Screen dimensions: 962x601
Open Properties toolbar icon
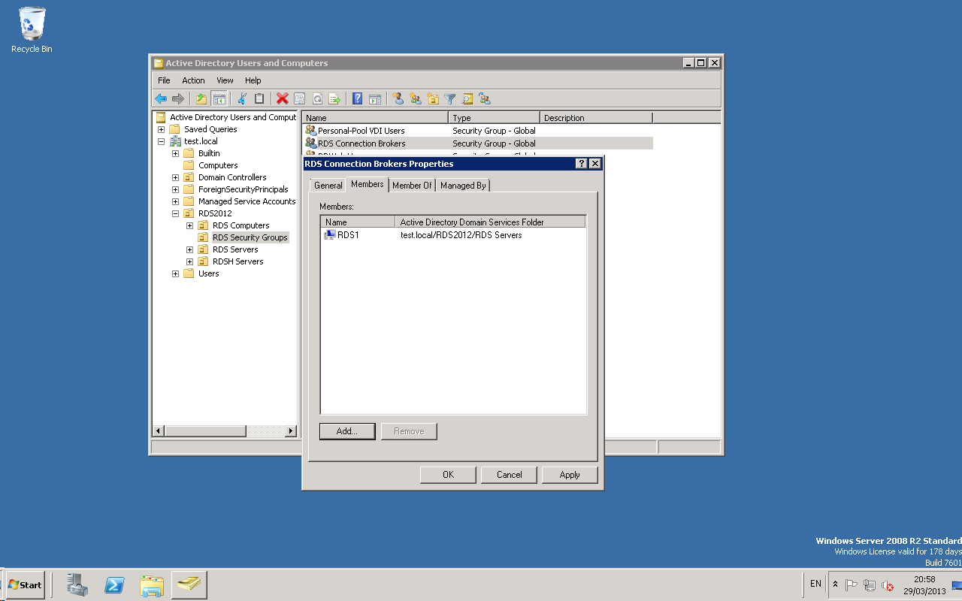pos(300,98)
